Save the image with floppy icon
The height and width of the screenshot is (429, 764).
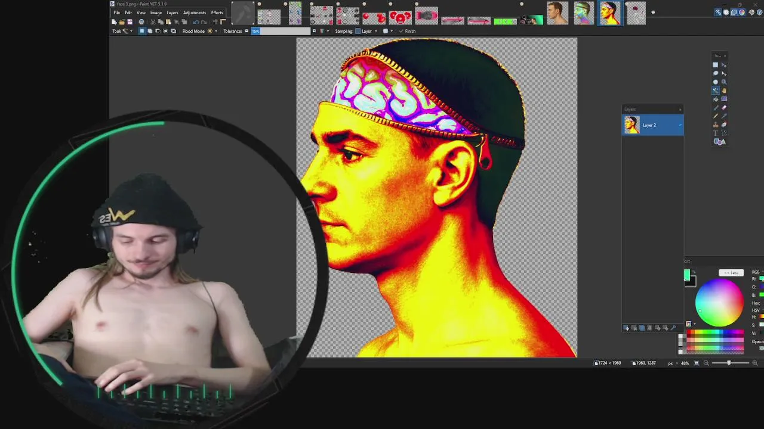point(130,22)
